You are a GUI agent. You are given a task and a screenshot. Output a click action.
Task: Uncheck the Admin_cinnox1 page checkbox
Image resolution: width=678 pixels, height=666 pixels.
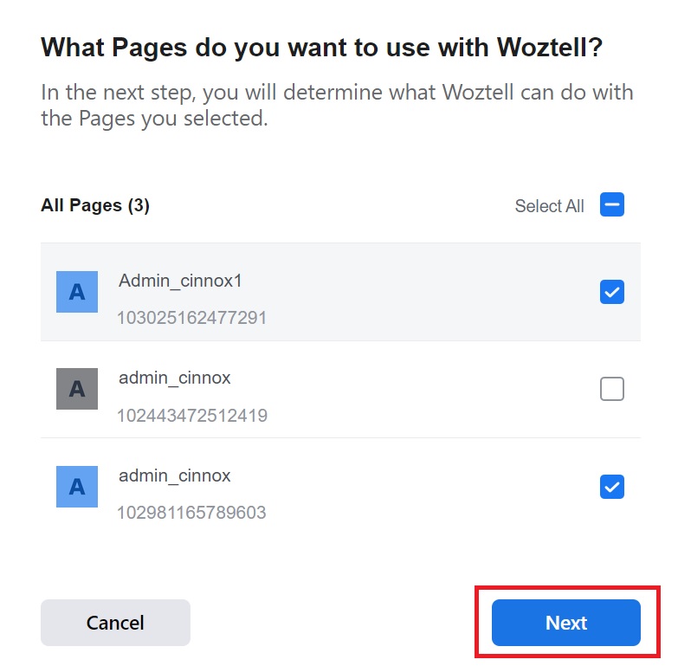[x=611, y=293]
